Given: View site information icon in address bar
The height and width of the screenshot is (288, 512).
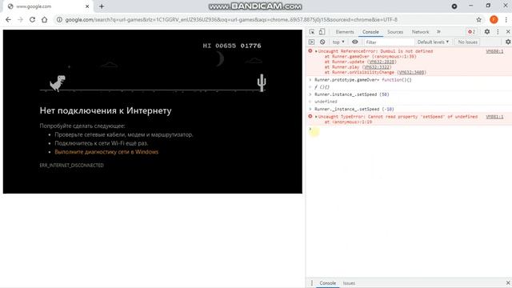Looking at the screenshot, I should click(59, 19).
